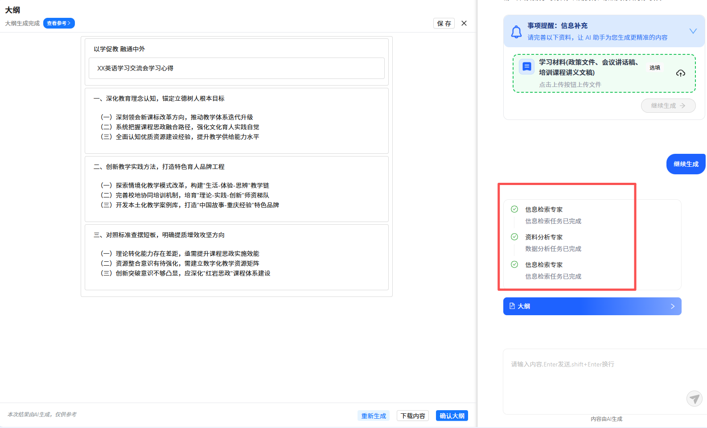Click the 保存 button

444,23
